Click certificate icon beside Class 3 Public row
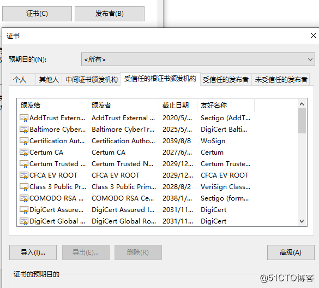Image resolution: width=319 pixels, height=288 pixels. click(x=24, y=187)
